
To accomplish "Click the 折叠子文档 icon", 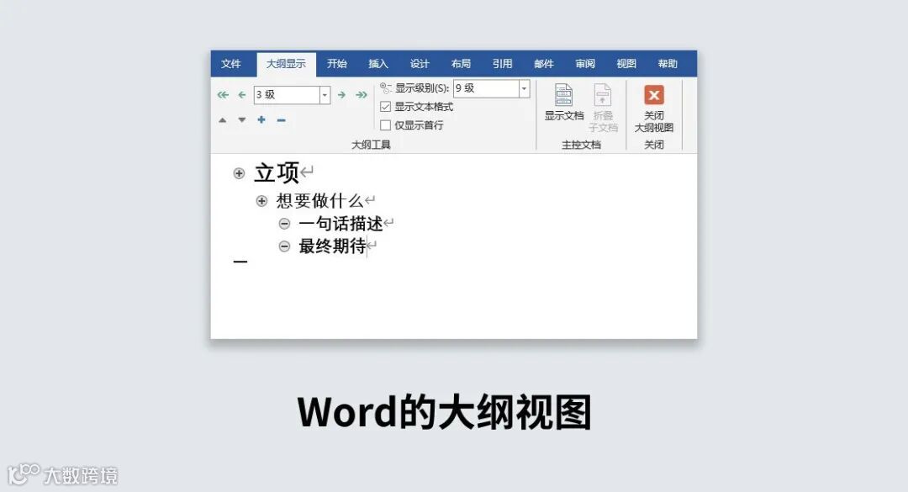I will coord(603,94).
